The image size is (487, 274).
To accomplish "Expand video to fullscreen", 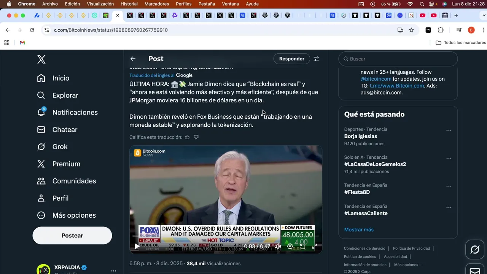I will (315, 246).
